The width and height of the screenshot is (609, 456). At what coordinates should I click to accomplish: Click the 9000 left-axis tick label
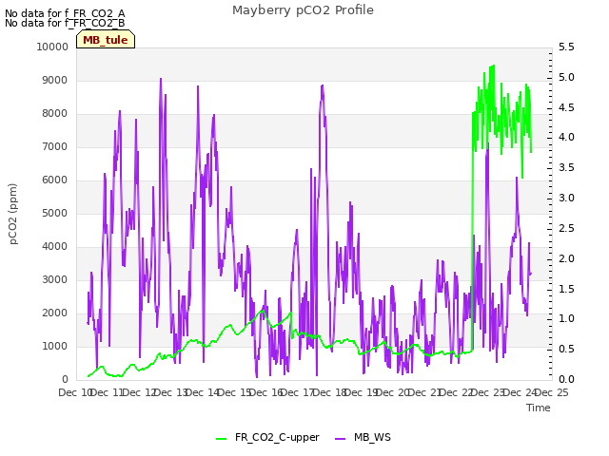54,80
